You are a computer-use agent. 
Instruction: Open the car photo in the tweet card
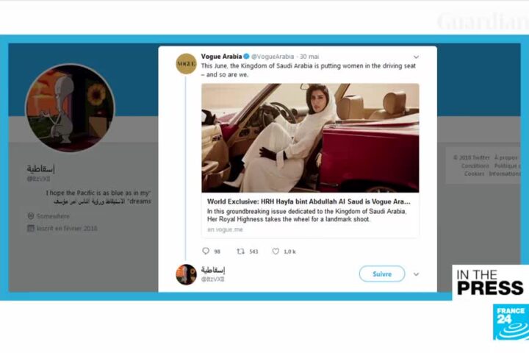click(x=310, y=138)
